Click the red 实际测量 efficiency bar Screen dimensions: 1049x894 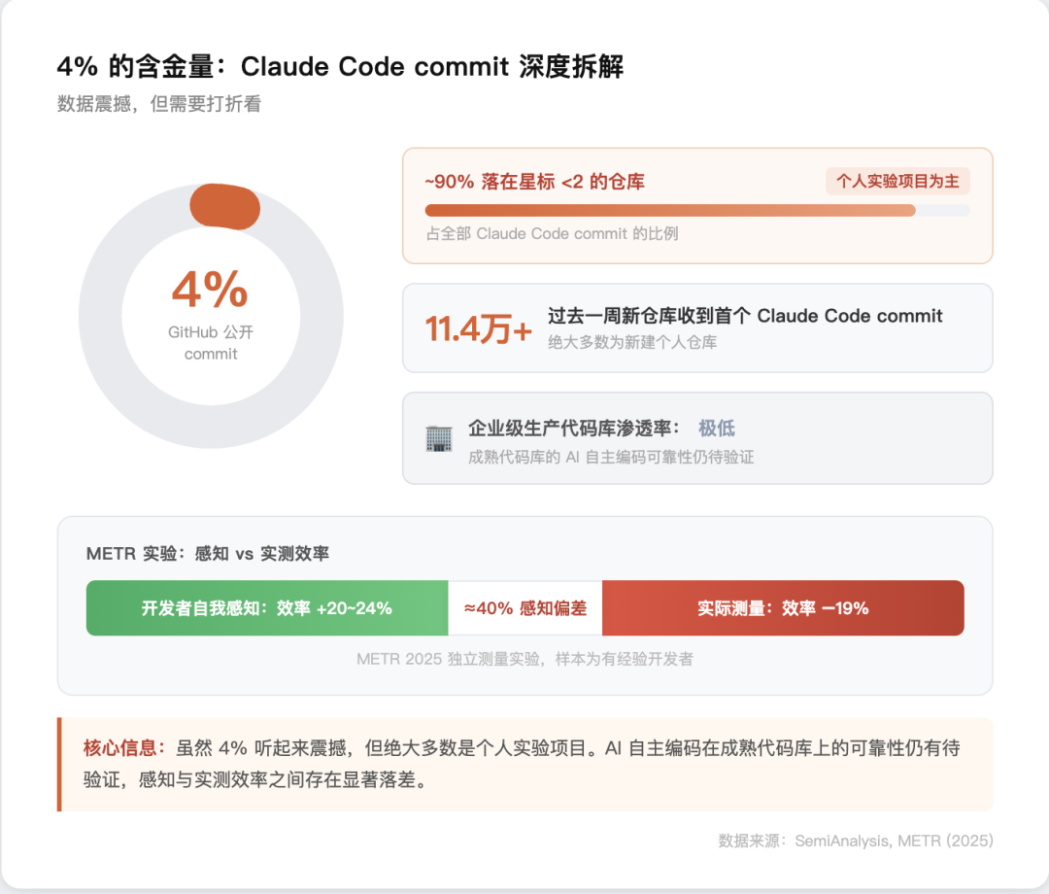tap(783, 608)
